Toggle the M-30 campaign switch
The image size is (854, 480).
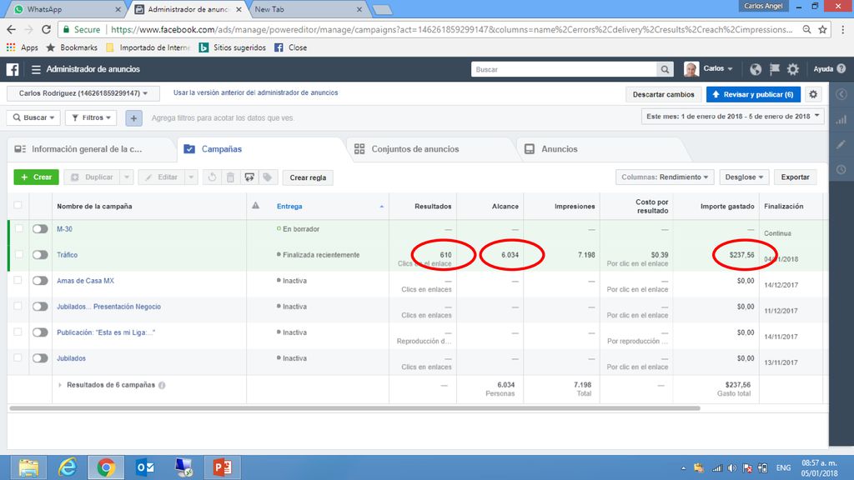pyautogui.click(x=40, y=229)
